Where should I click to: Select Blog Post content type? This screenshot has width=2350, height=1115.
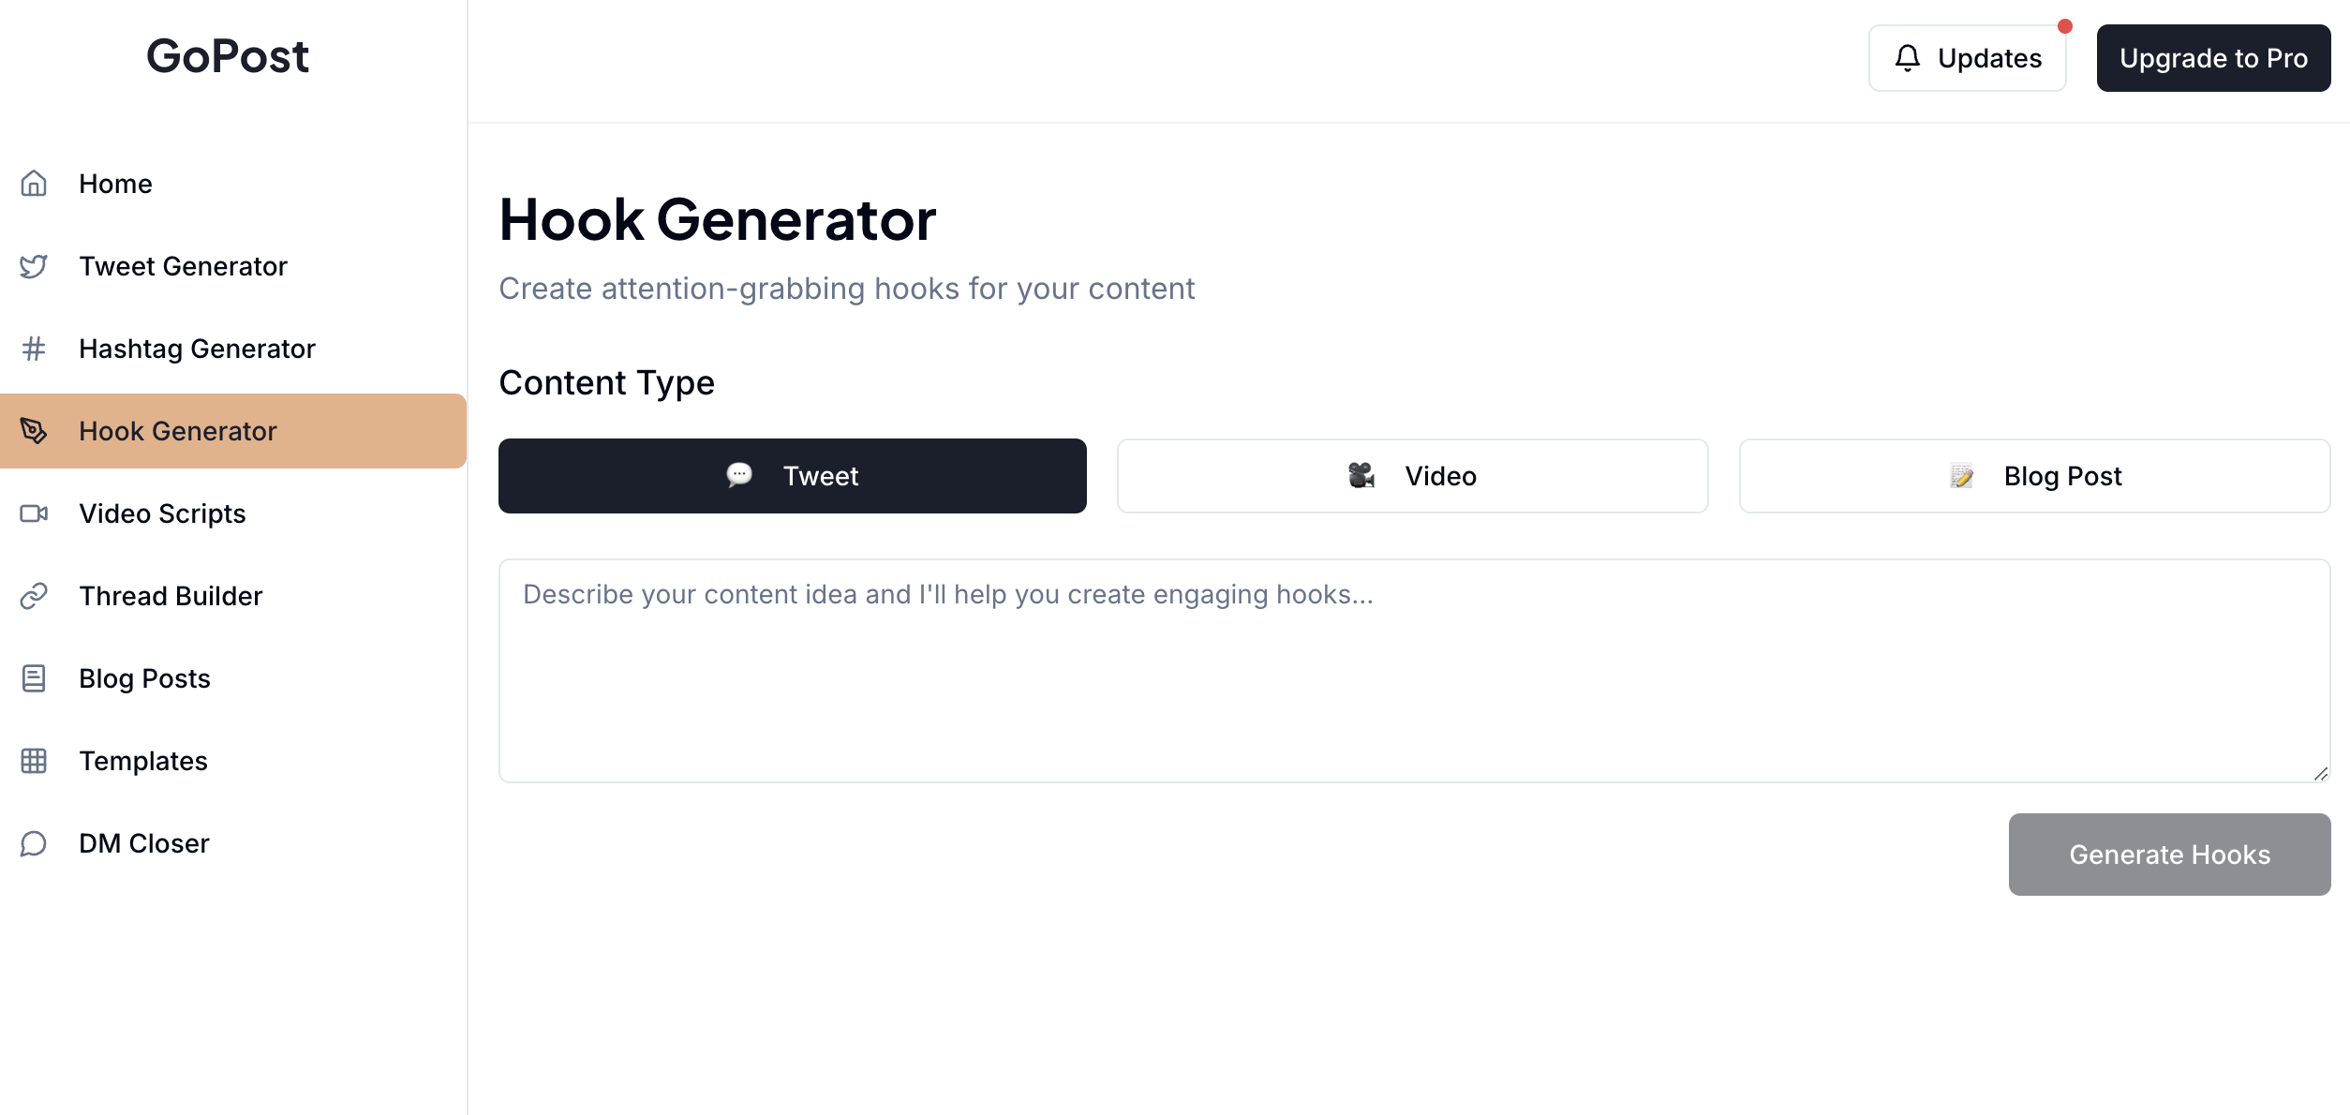pyautogui.click(x=2035, y=476)
